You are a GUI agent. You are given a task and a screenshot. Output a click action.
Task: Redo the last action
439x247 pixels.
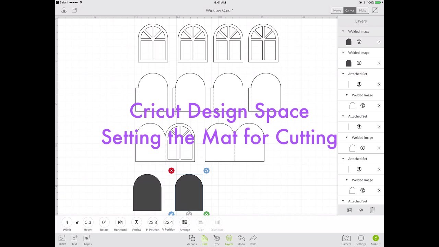(x=253, y=240)
